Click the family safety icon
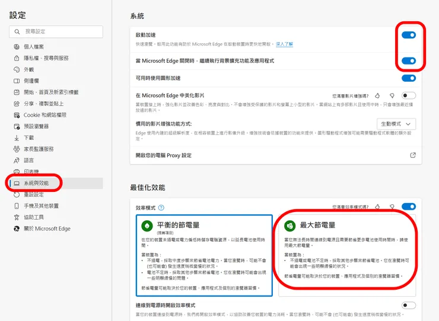The image size is (439, 321). pyautogui.click(x=17, y=149)
